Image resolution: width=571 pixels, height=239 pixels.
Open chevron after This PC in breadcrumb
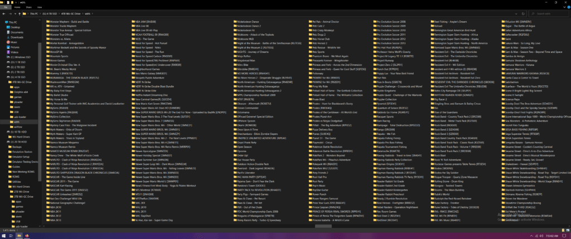tap(40, 14)
